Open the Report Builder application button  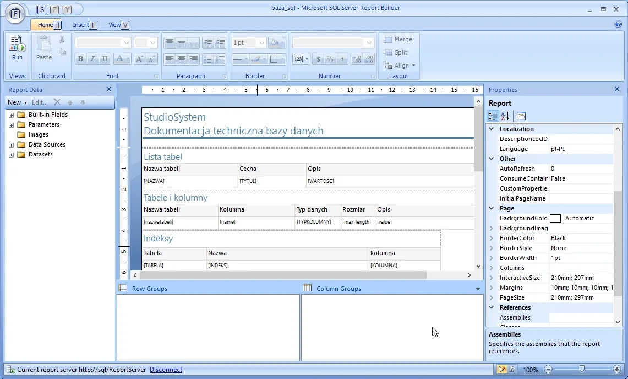point(15,13)
